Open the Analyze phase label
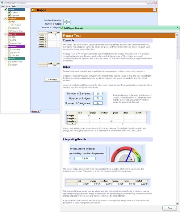 click(16, 34)
